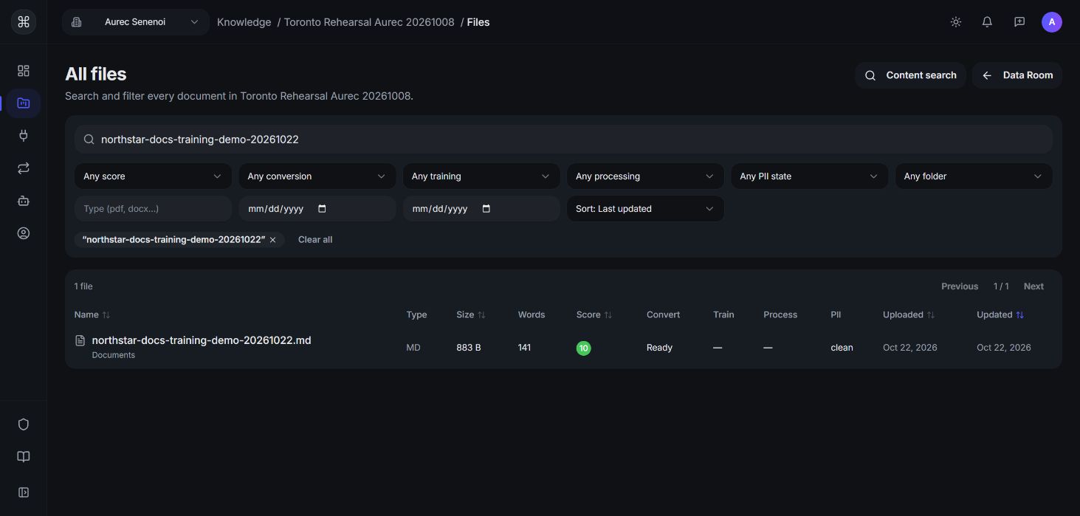Sort the table by Uploaded column
The width and height of the screenshot is (1080, 516).
[909, 314]
